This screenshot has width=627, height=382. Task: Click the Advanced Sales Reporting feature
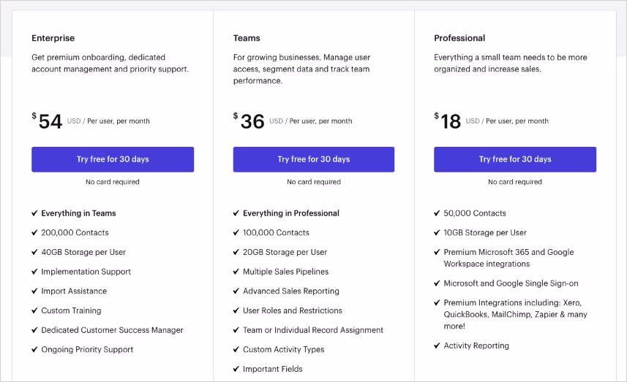pos(291,291)
